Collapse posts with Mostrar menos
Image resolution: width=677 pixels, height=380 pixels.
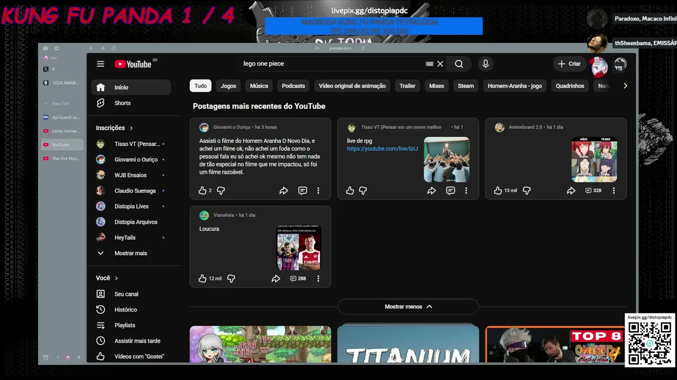(408, 307)
